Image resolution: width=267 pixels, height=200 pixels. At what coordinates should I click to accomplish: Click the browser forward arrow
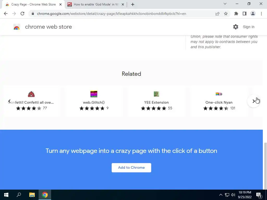14,14
